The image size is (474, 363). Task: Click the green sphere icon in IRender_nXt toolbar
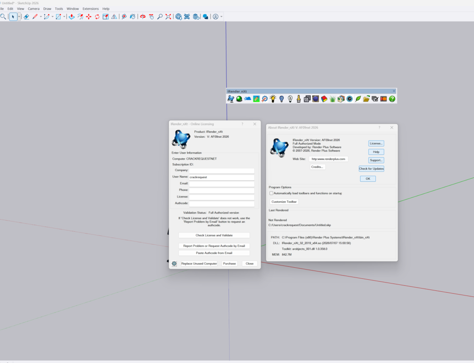239,99
